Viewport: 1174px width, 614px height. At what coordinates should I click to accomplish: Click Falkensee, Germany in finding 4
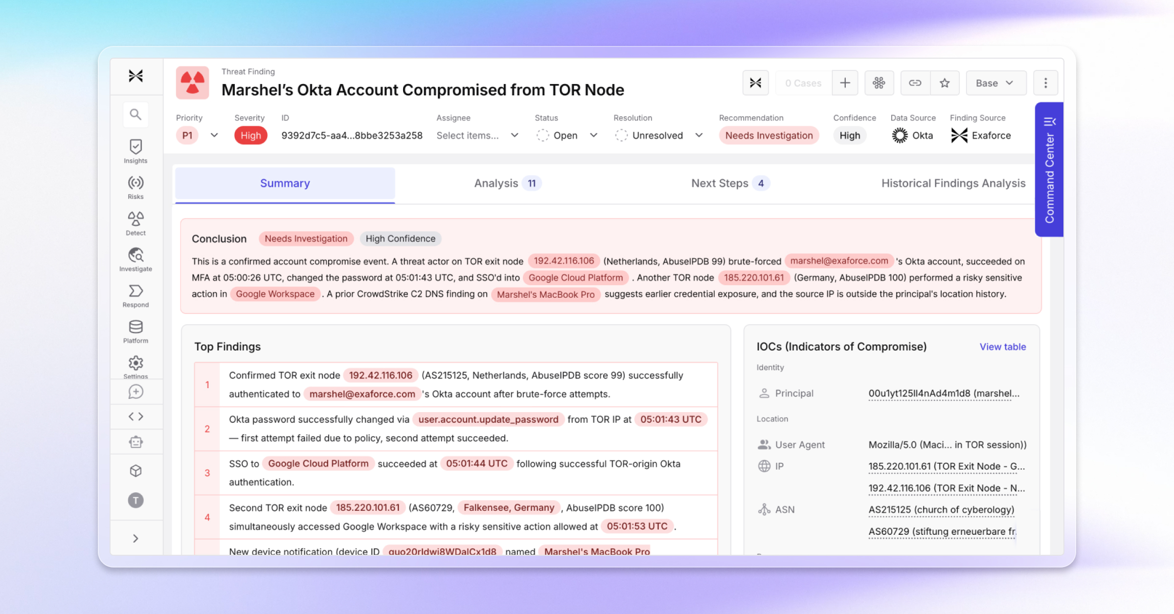coord(509,507)
